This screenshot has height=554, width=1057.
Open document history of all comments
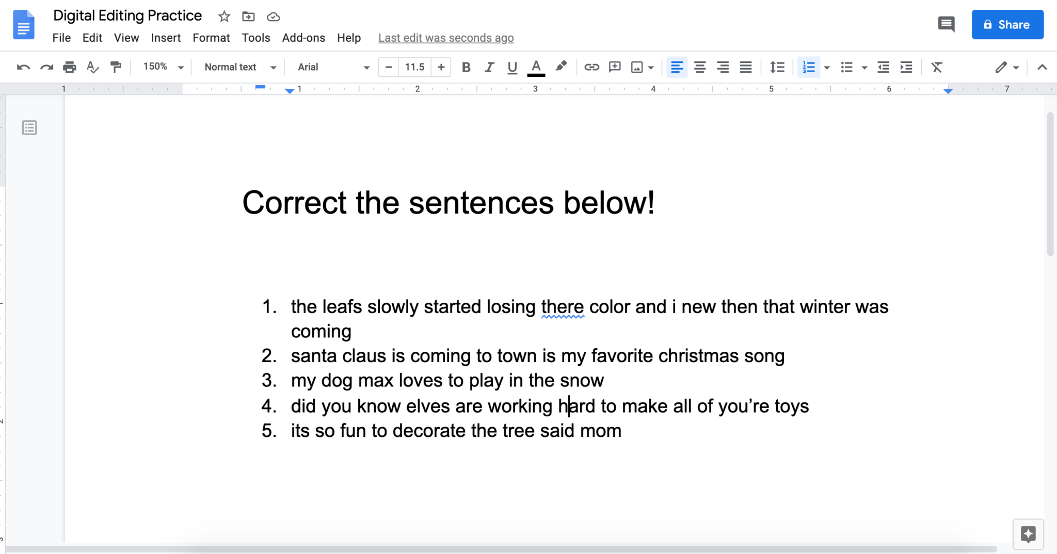947,24
